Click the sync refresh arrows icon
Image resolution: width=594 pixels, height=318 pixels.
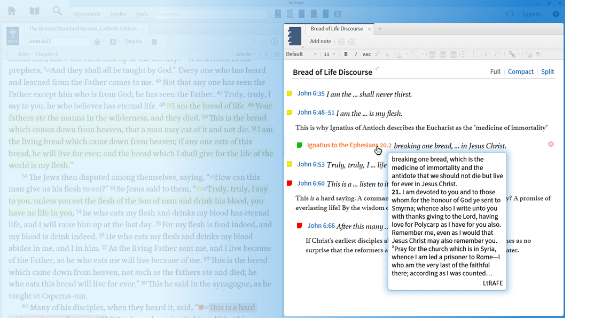point(510,14)
